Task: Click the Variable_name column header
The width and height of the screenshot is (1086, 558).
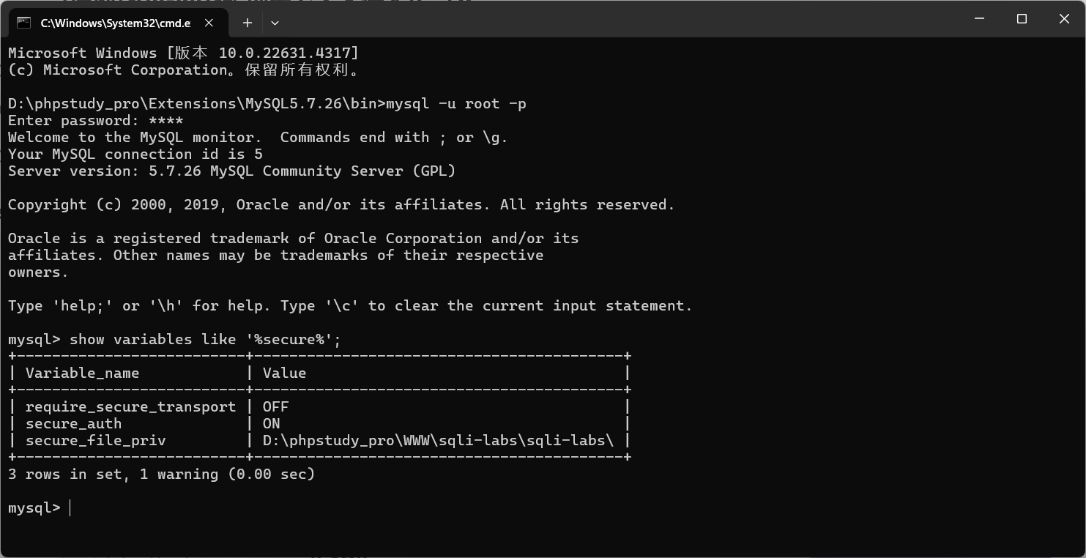Action: pyautogui.click(x=83, y=373)
